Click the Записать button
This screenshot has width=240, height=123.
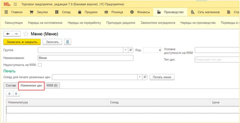[x=52, y=42]
